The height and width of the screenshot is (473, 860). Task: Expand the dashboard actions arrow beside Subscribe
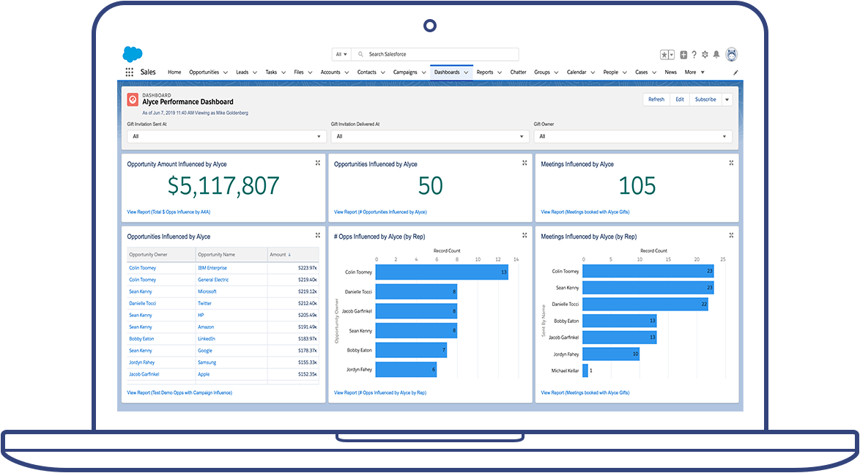[727, 100]
